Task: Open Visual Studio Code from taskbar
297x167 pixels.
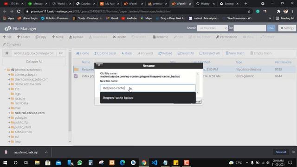Action: point(155,163)
